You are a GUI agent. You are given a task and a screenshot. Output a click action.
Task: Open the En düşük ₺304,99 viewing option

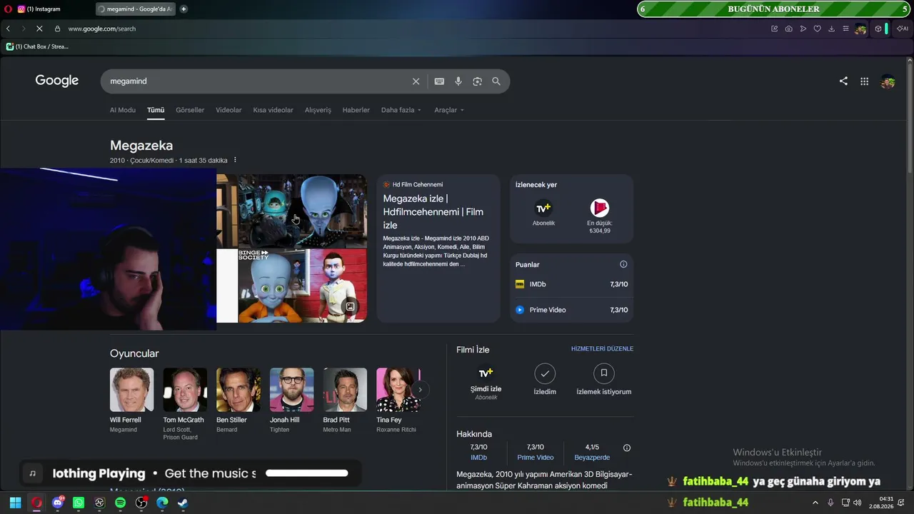(x=600, y=216)
